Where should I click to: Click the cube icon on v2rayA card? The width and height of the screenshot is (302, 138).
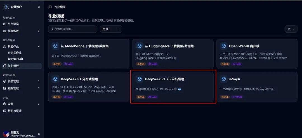pos(224,79)
